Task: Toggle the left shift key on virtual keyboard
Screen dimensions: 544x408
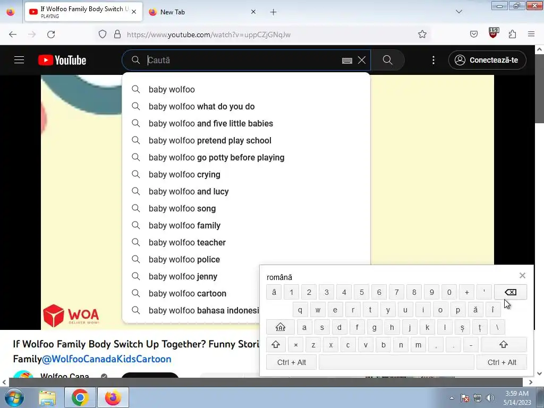Action: (x=276, y=344)
